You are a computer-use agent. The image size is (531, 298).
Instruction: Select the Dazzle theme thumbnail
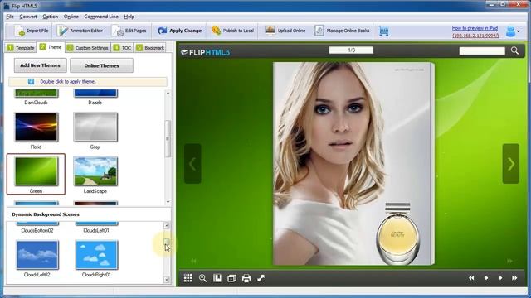pos(95,94)
